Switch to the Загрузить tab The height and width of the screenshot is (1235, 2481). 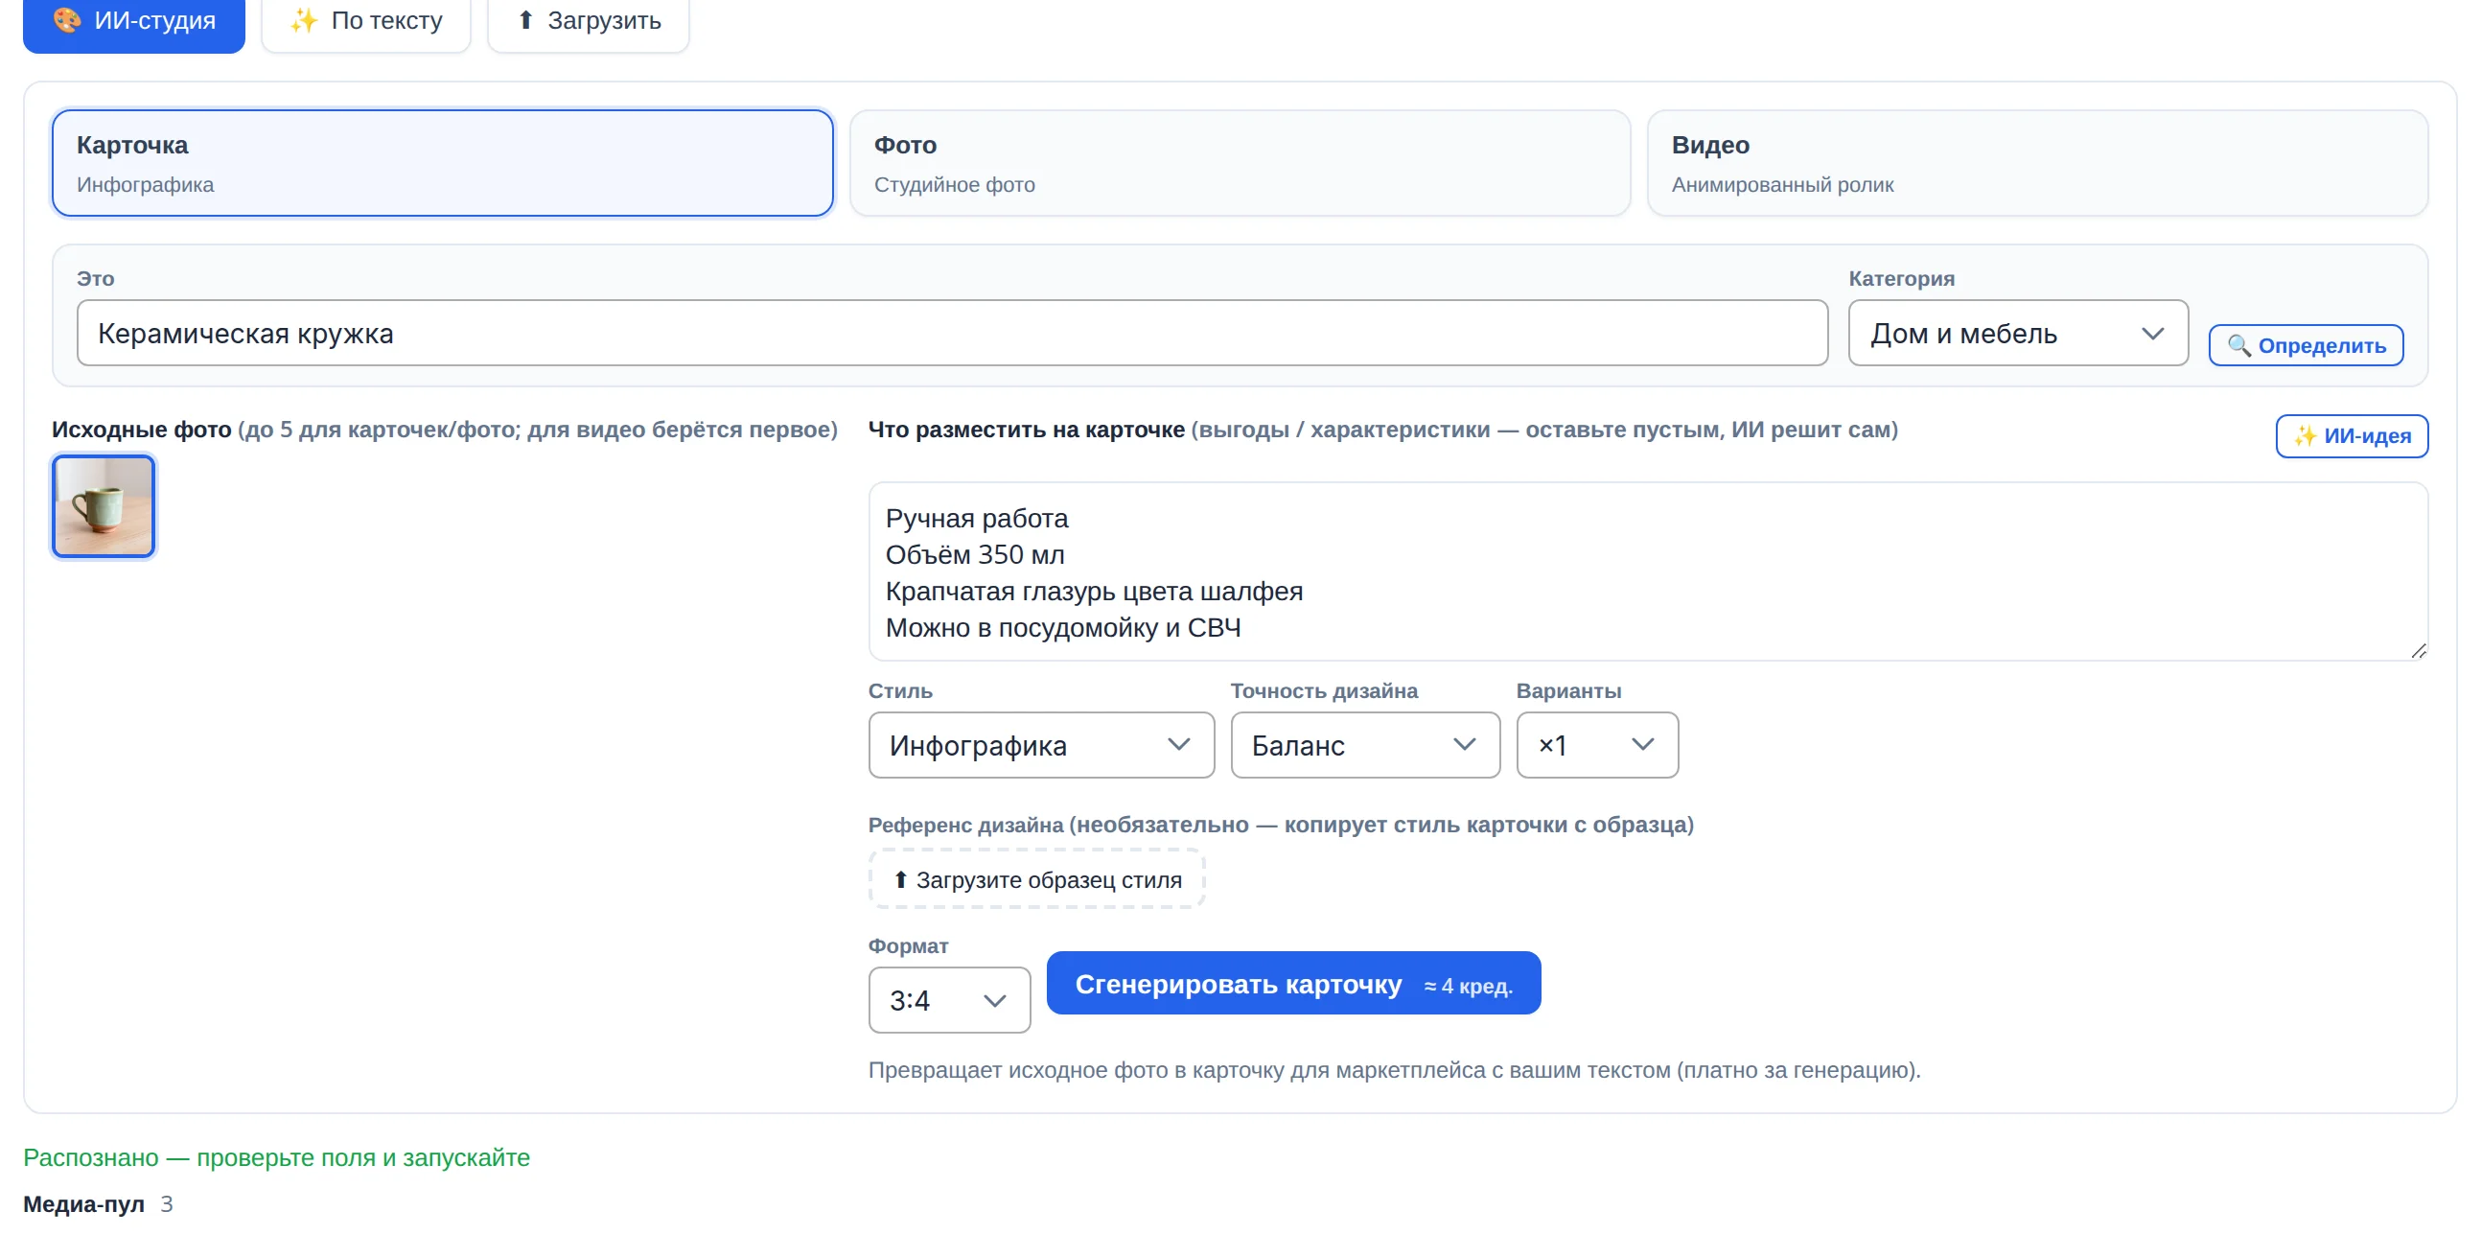589,21
